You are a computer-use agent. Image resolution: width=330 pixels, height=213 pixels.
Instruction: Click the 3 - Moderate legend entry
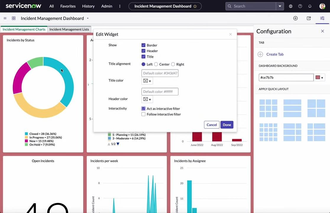coord(127,138)
